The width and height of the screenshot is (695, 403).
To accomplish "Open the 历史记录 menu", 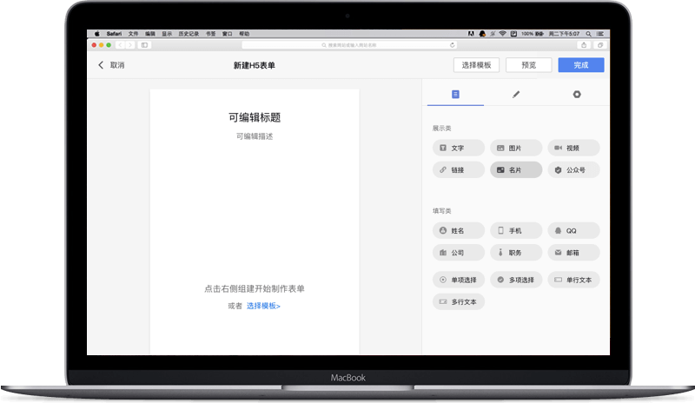I will coord(189,34).
